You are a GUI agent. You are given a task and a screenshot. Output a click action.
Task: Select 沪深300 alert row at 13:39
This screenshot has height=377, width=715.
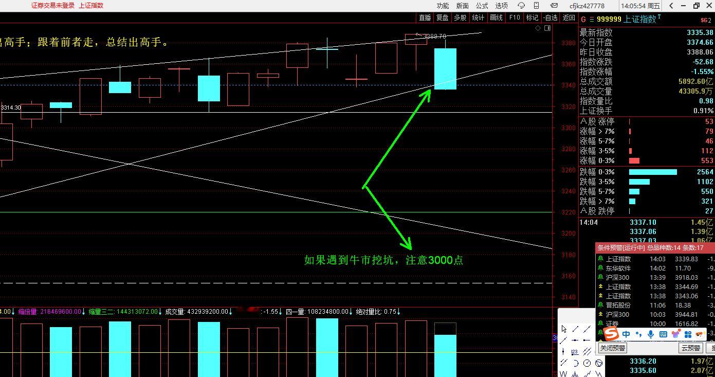click(x=655, y=278)
